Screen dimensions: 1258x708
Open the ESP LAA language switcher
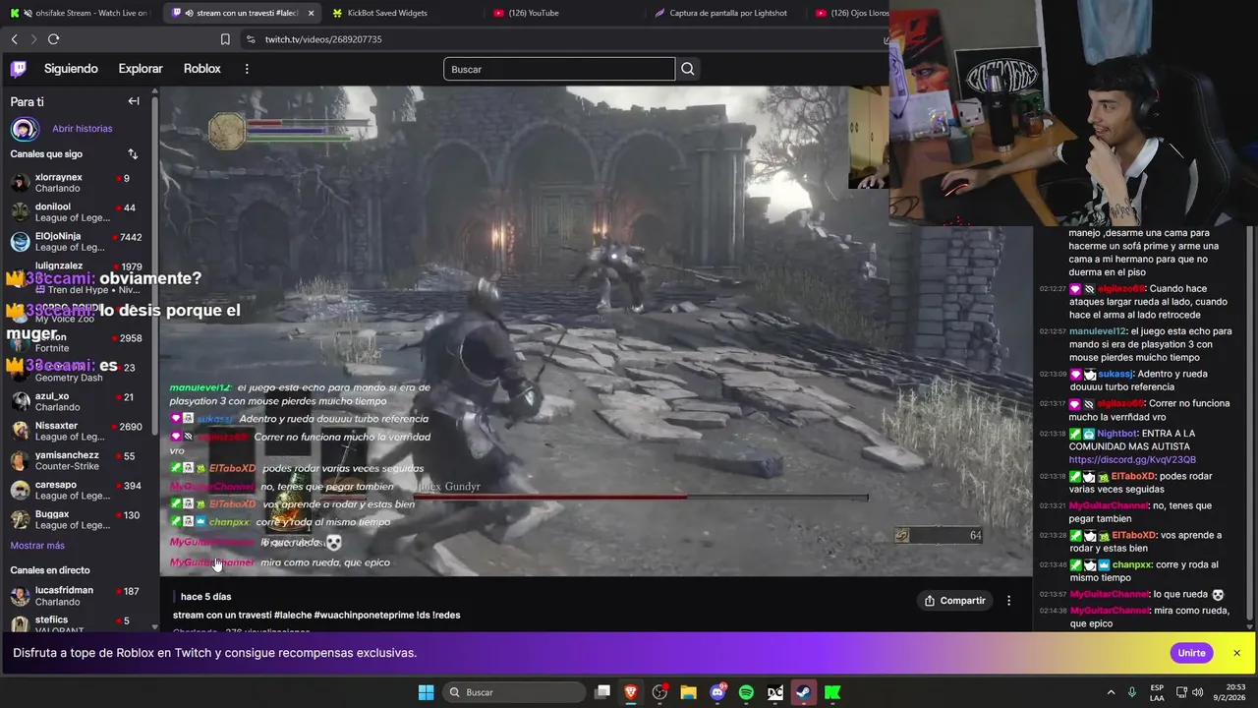pyautogui.click(x=1157, y=692)
